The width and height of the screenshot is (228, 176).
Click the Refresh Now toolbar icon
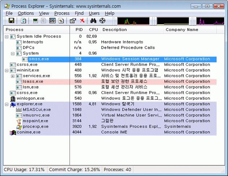23,21
